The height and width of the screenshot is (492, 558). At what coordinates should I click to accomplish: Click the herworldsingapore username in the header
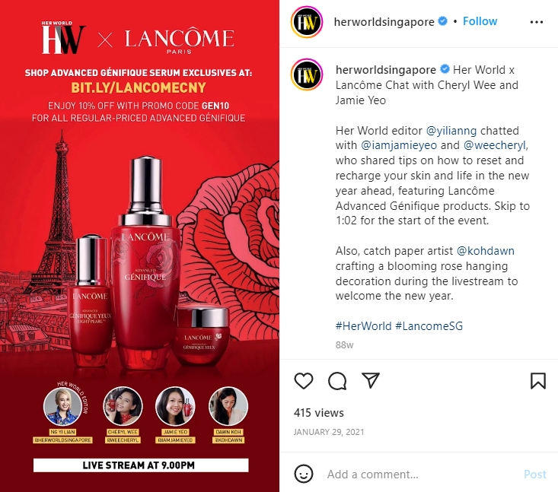pyautogui.click(x=384, y=22)
